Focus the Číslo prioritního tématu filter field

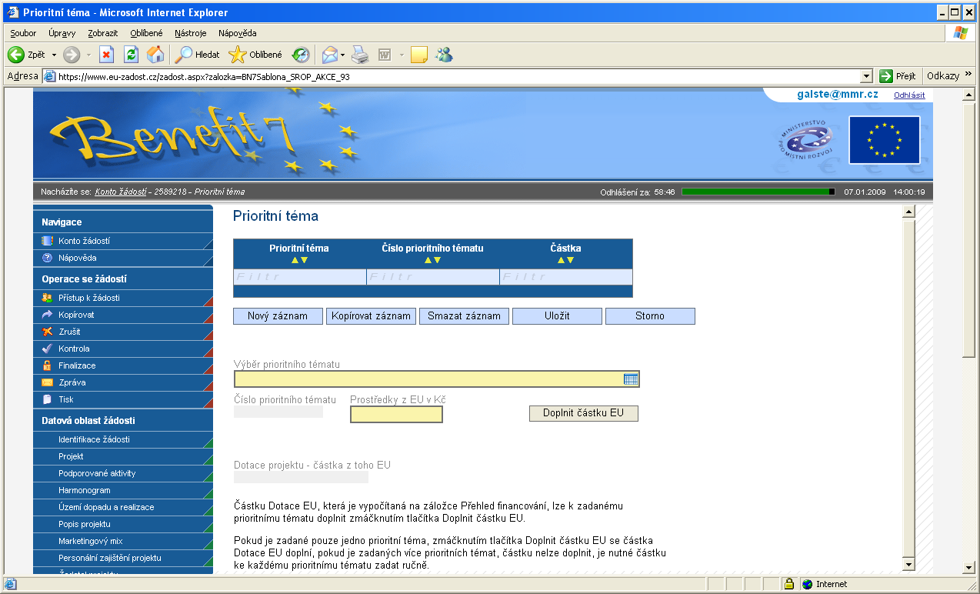point(433,277)
